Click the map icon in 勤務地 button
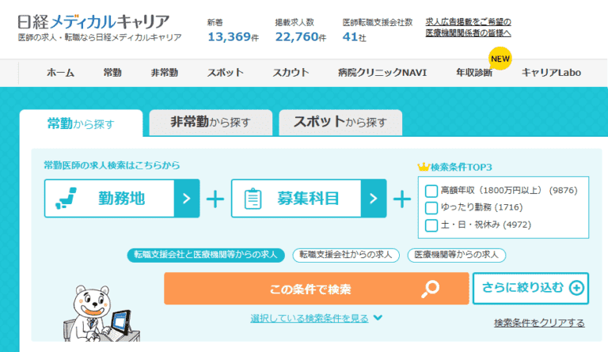The image size is (608, 352). 66,199
